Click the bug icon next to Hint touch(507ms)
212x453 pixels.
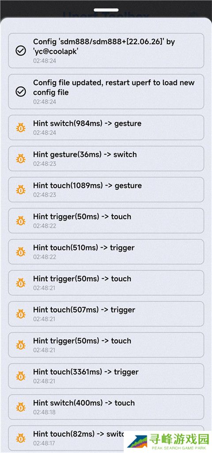pos(20,314)
